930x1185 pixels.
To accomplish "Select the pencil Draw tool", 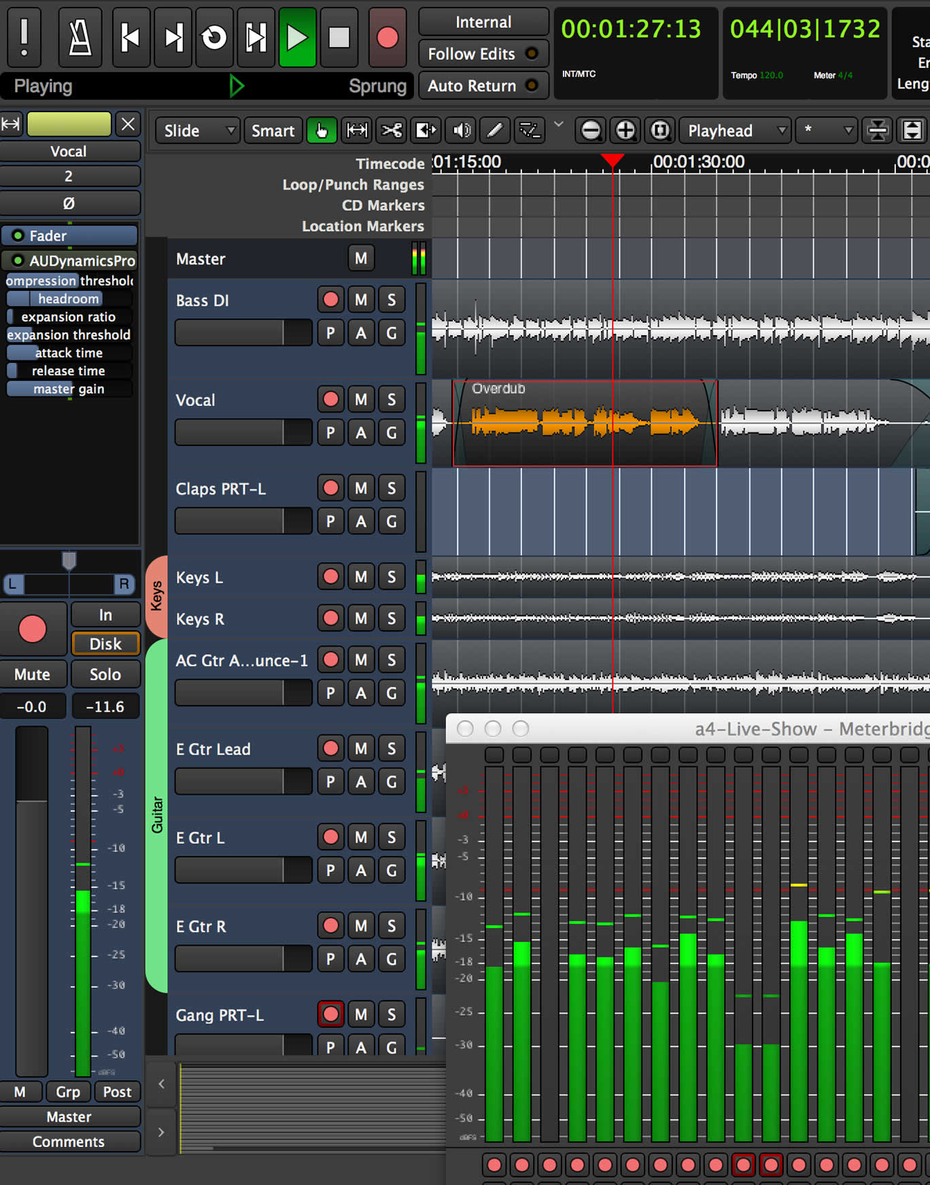I will [495, 130].
